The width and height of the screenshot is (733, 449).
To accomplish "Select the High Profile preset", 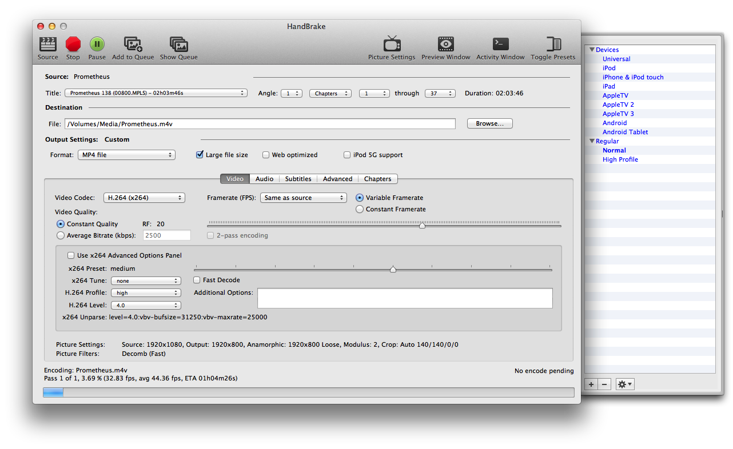I will click(x=620, y=159).
